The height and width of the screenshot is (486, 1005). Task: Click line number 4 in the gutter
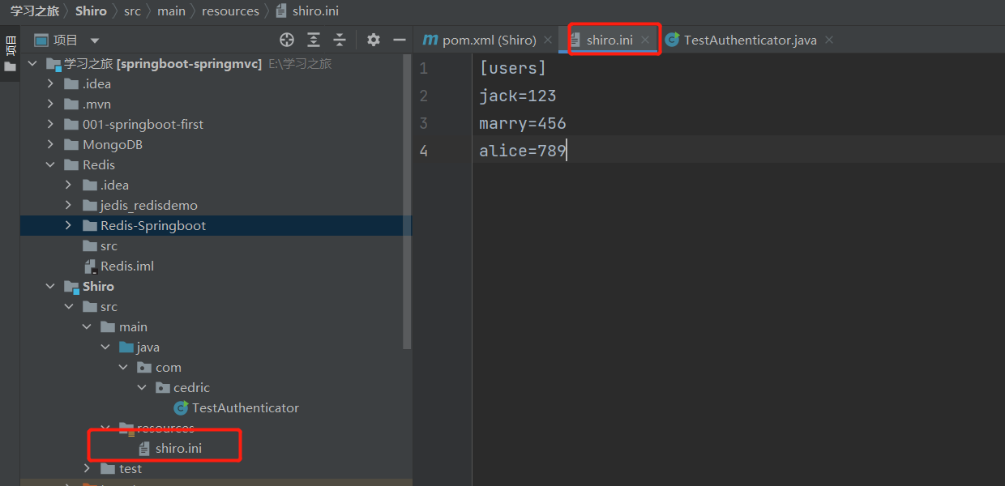click(423, 151)
